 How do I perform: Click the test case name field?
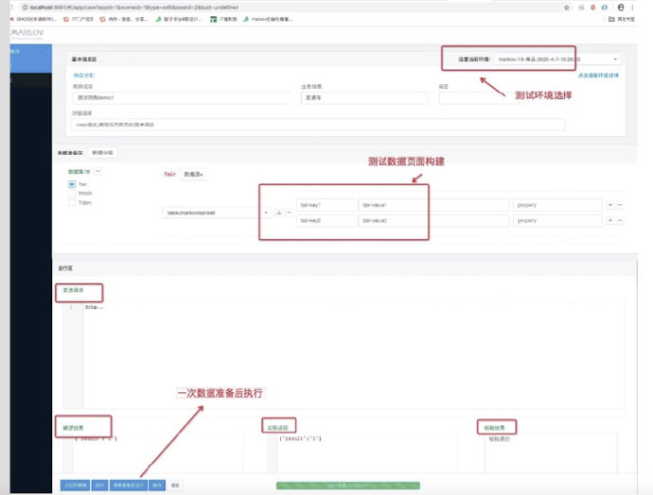[183, 97]
